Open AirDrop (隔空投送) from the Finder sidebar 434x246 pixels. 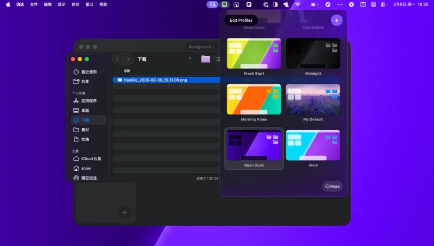(x=88, y=178)
